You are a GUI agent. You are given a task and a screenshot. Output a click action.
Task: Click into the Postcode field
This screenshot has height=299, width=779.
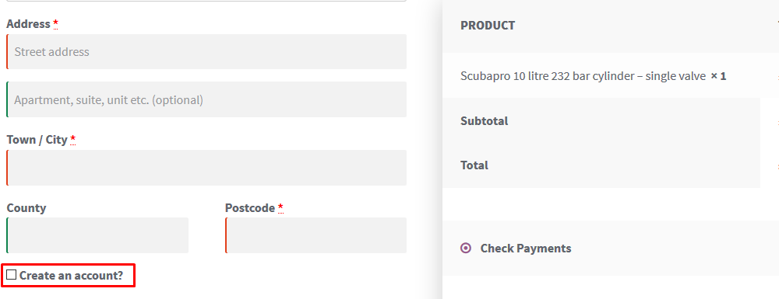pyautogui.click(x=316, y=235)
